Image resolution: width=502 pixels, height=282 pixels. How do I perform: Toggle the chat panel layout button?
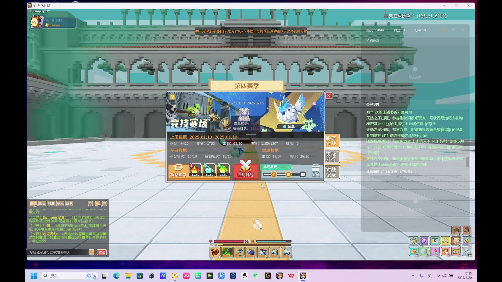click(x=105, y=203)
